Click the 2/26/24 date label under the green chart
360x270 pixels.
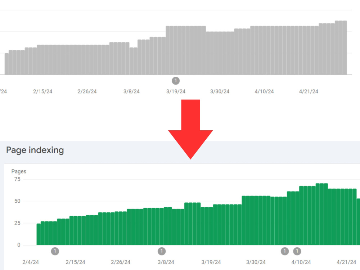point(121,262)
